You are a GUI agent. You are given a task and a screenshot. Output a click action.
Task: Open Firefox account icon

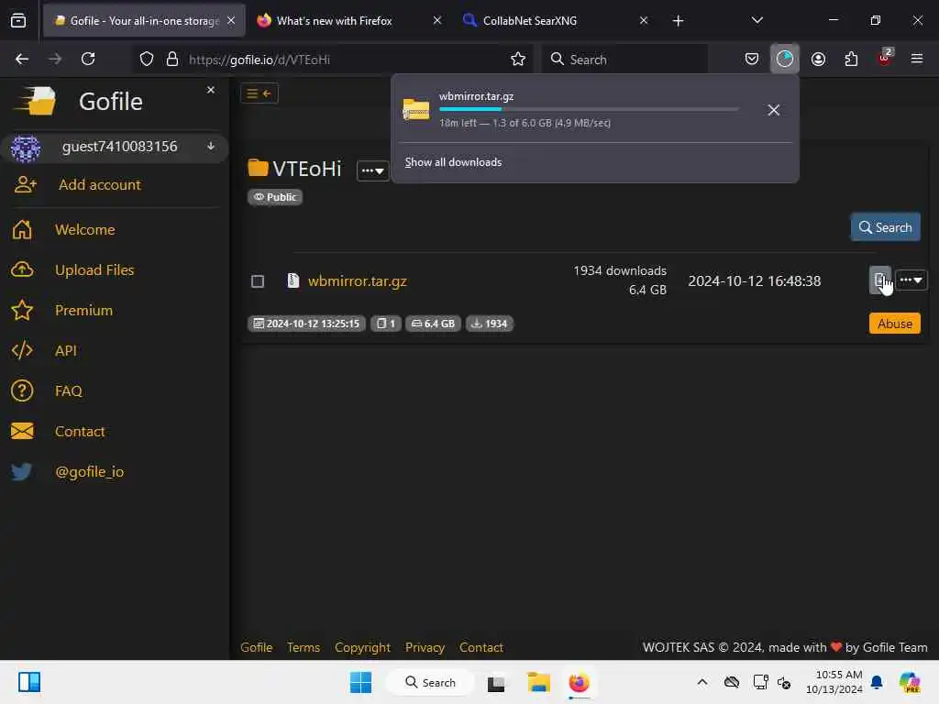click(x=818, y=60)
